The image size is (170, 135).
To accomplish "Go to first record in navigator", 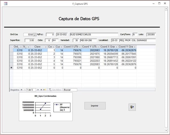I will pos(21,90).
